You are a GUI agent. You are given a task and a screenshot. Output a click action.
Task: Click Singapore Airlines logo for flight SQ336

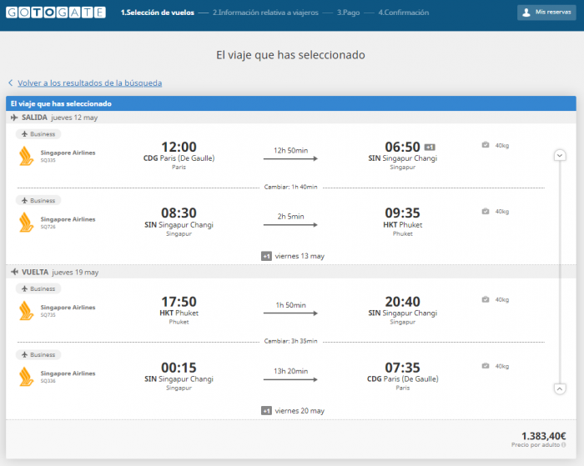pyautogui.click(x=26, y=376)
